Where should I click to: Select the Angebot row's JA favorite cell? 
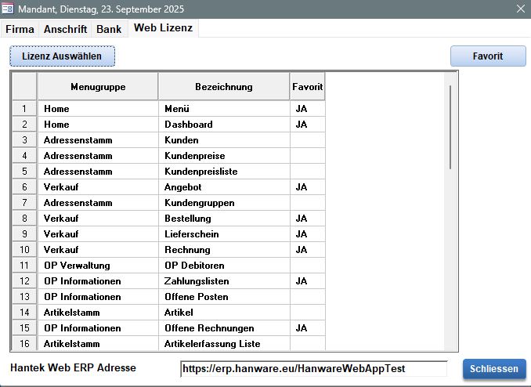[307, 187]
